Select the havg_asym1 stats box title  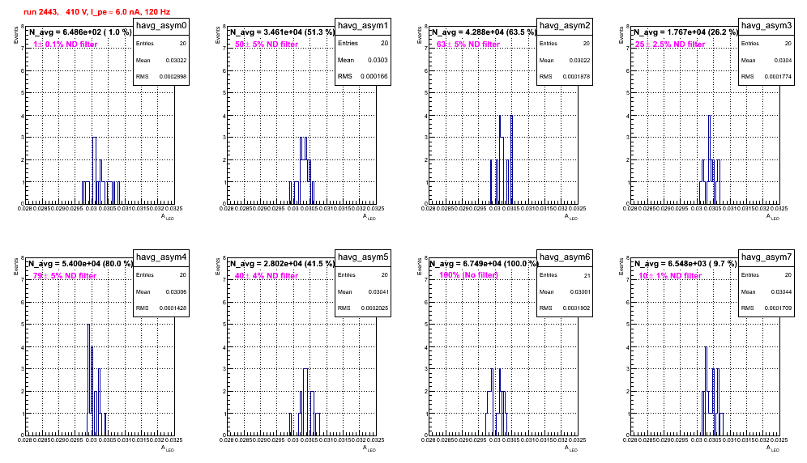[x=363, y=26]
